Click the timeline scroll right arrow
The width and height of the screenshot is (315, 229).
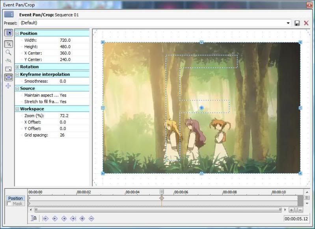(285, 210)
